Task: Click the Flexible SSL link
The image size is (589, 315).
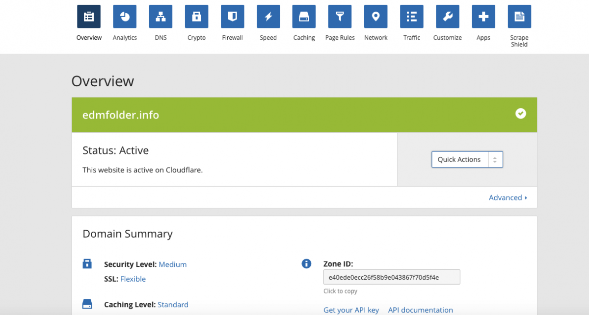Action: click(x=133, y=279)
